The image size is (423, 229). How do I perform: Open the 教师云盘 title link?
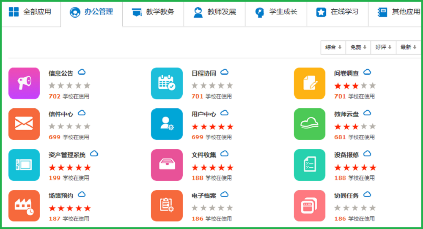346,114
